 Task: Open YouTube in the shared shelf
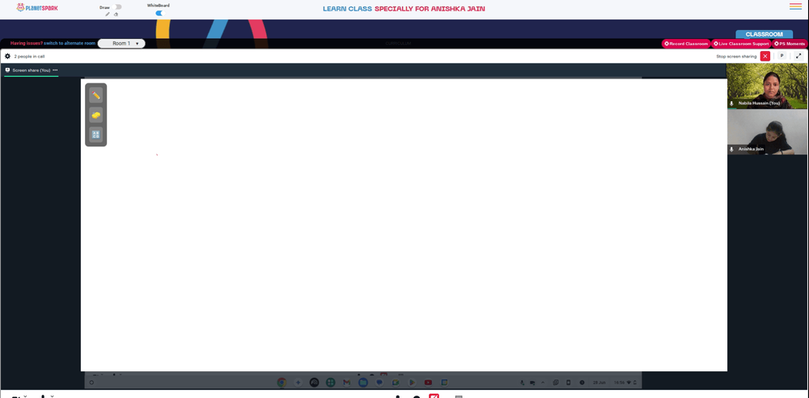click(x=428, y=383)
